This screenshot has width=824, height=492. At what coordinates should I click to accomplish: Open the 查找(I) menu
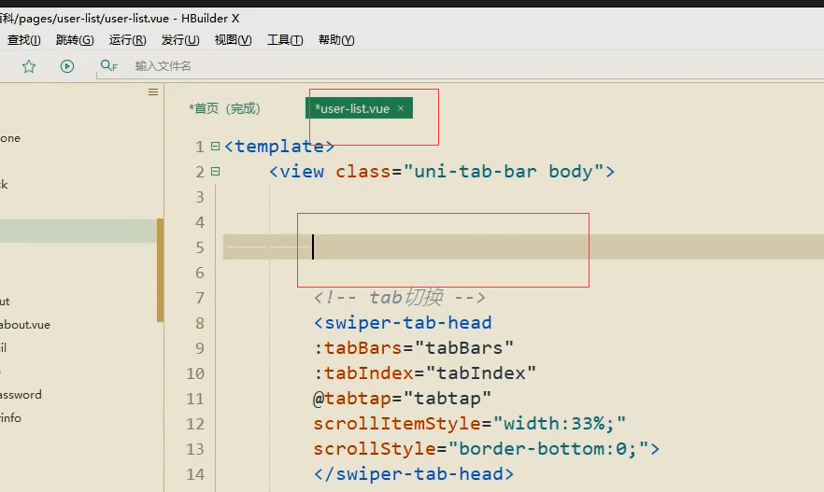tap(23, 40)
